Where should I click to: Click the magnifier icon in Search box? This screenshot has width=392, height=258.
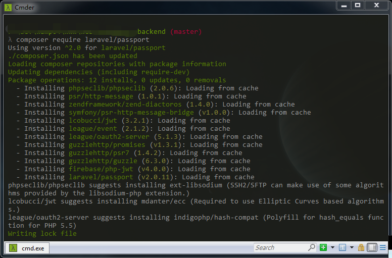point(312,247)
